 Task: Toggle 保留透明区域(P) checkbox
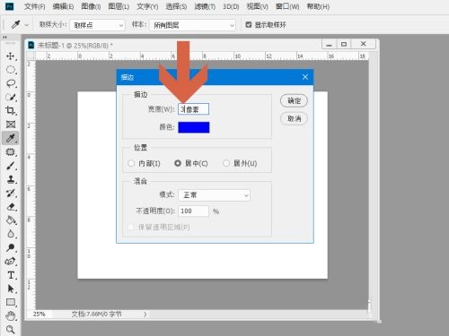pos(131,228)
